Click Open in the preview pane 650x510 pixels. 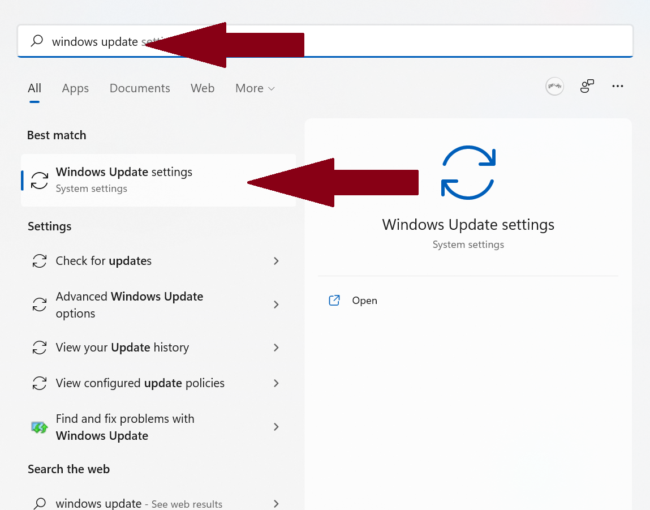click(x=364, y=300)
